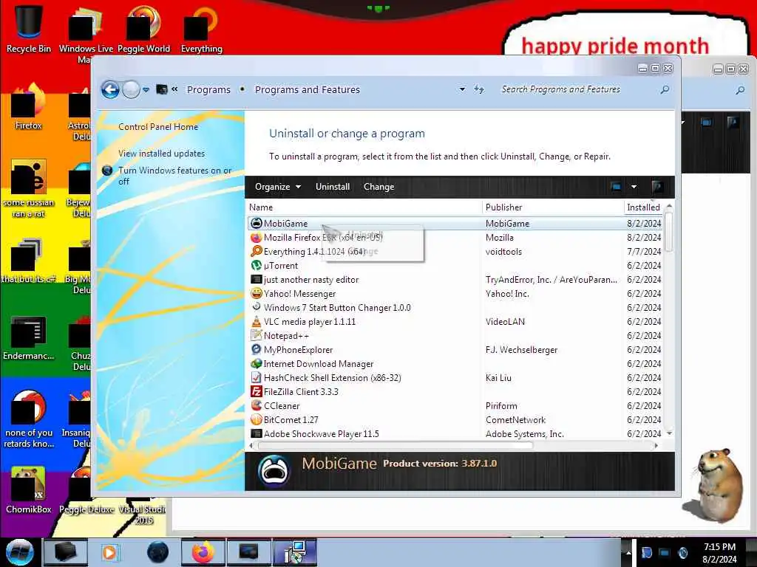Sort by the Installed column header
The height and width of the screenshot is (567, 757).
[644, 207]
